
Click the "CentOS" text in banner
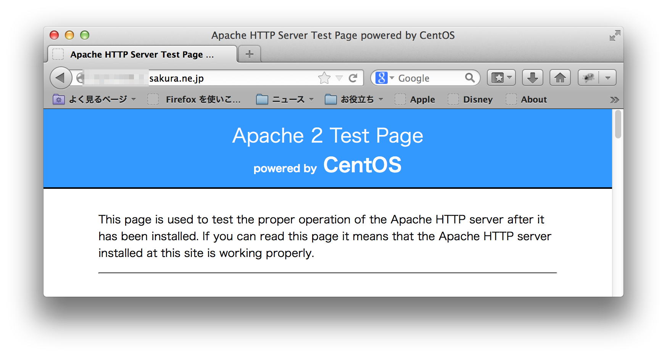coord(362,165)
